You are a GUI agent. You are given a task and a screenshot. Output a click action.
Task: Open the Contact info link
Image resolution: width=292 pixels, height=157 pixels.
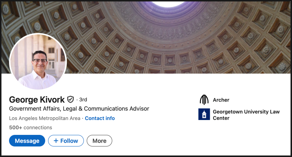click(100, 118)
